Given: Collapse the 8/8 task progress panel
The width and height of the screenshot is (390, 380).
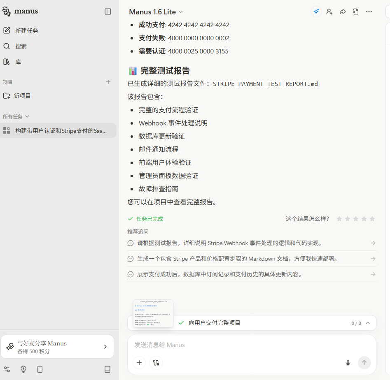Looking at the screenshot, I should pos(368,323).
